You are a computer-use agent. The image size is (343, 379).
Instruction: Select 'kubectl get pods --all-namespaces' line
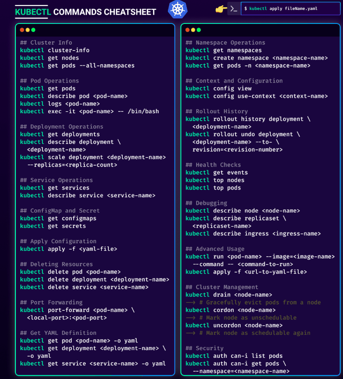[x=77, y=66]
